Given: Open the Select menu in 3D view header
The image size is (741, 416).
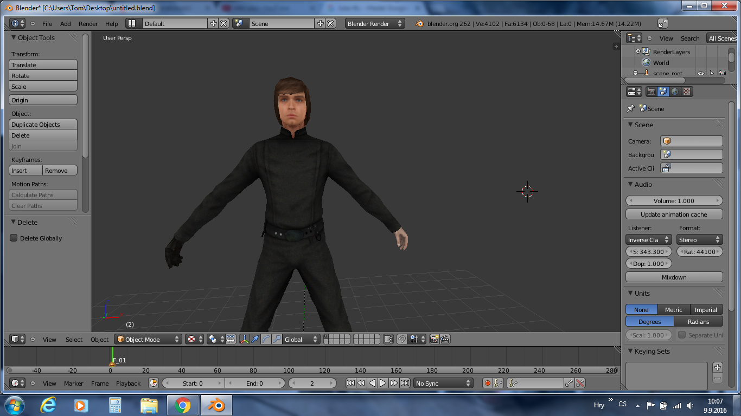Looking at the screenshot, I should (x=74, y=339).
